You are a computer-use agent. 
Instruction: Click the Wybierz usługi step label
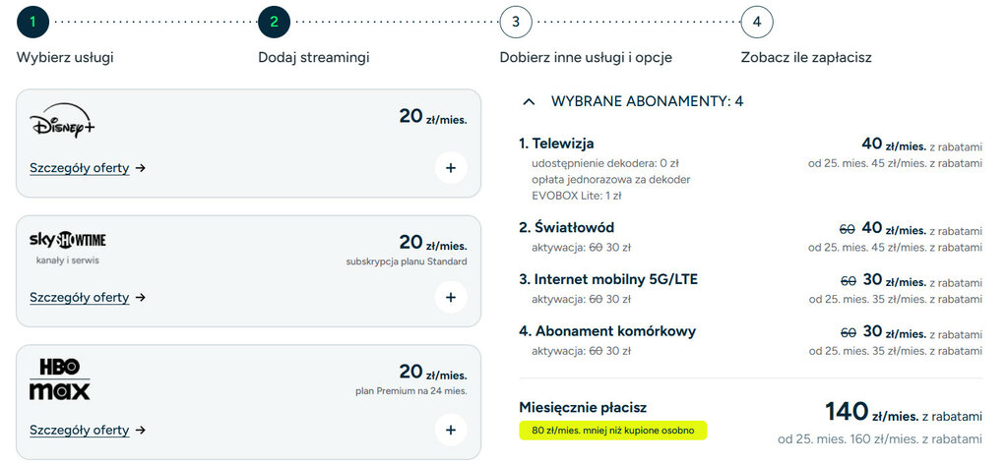(65, 57)
